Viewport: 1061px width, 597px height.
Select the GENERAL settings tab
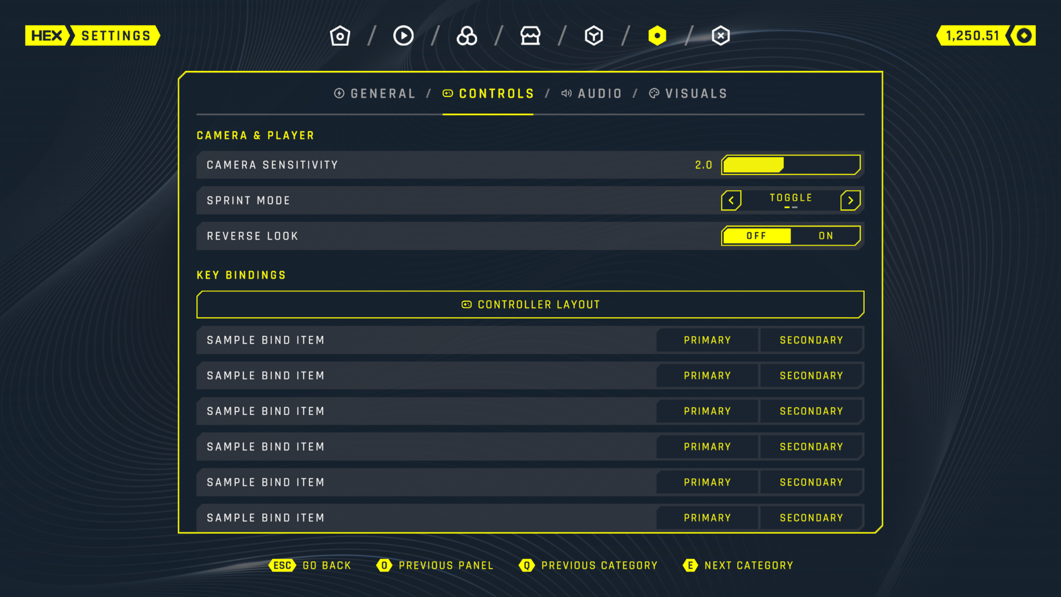tap(375, 94)
